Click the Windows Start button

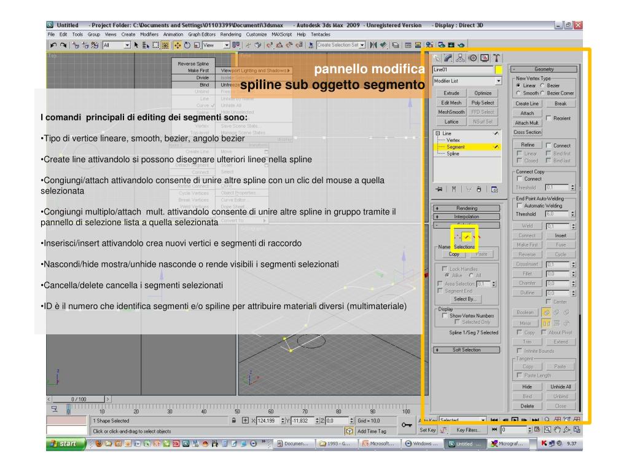(x=66, y=444)
